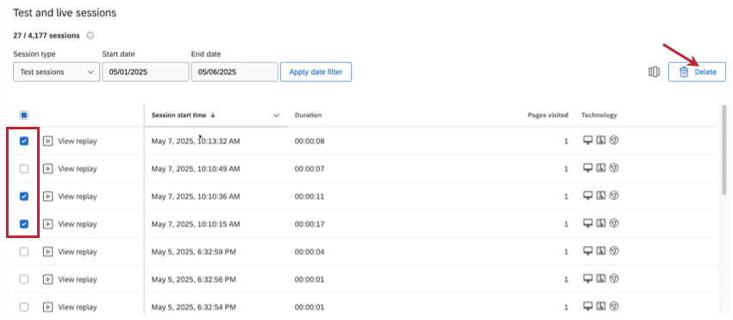Click Chrome browser icon in 6:32:59 PM row

click(614, 251)
